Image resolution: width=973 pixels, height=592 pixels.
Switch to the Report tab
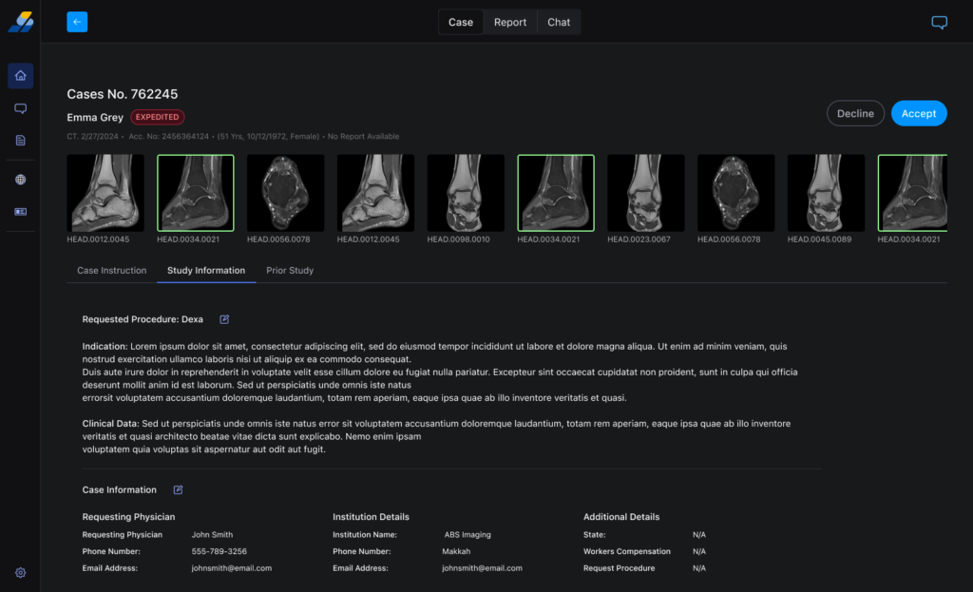[510, 22]
